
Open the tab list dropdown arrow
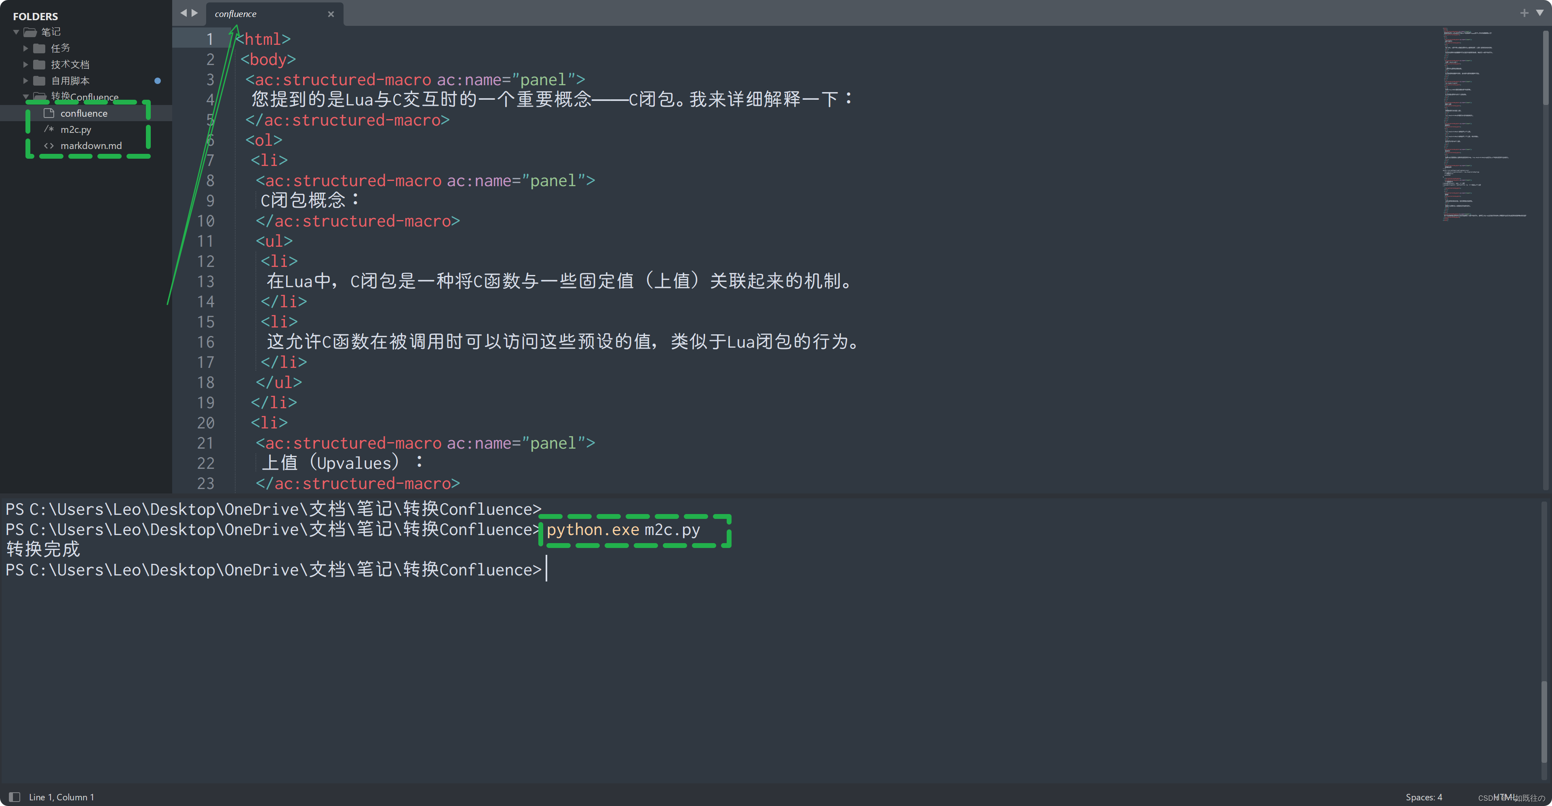click(1539, 13)
